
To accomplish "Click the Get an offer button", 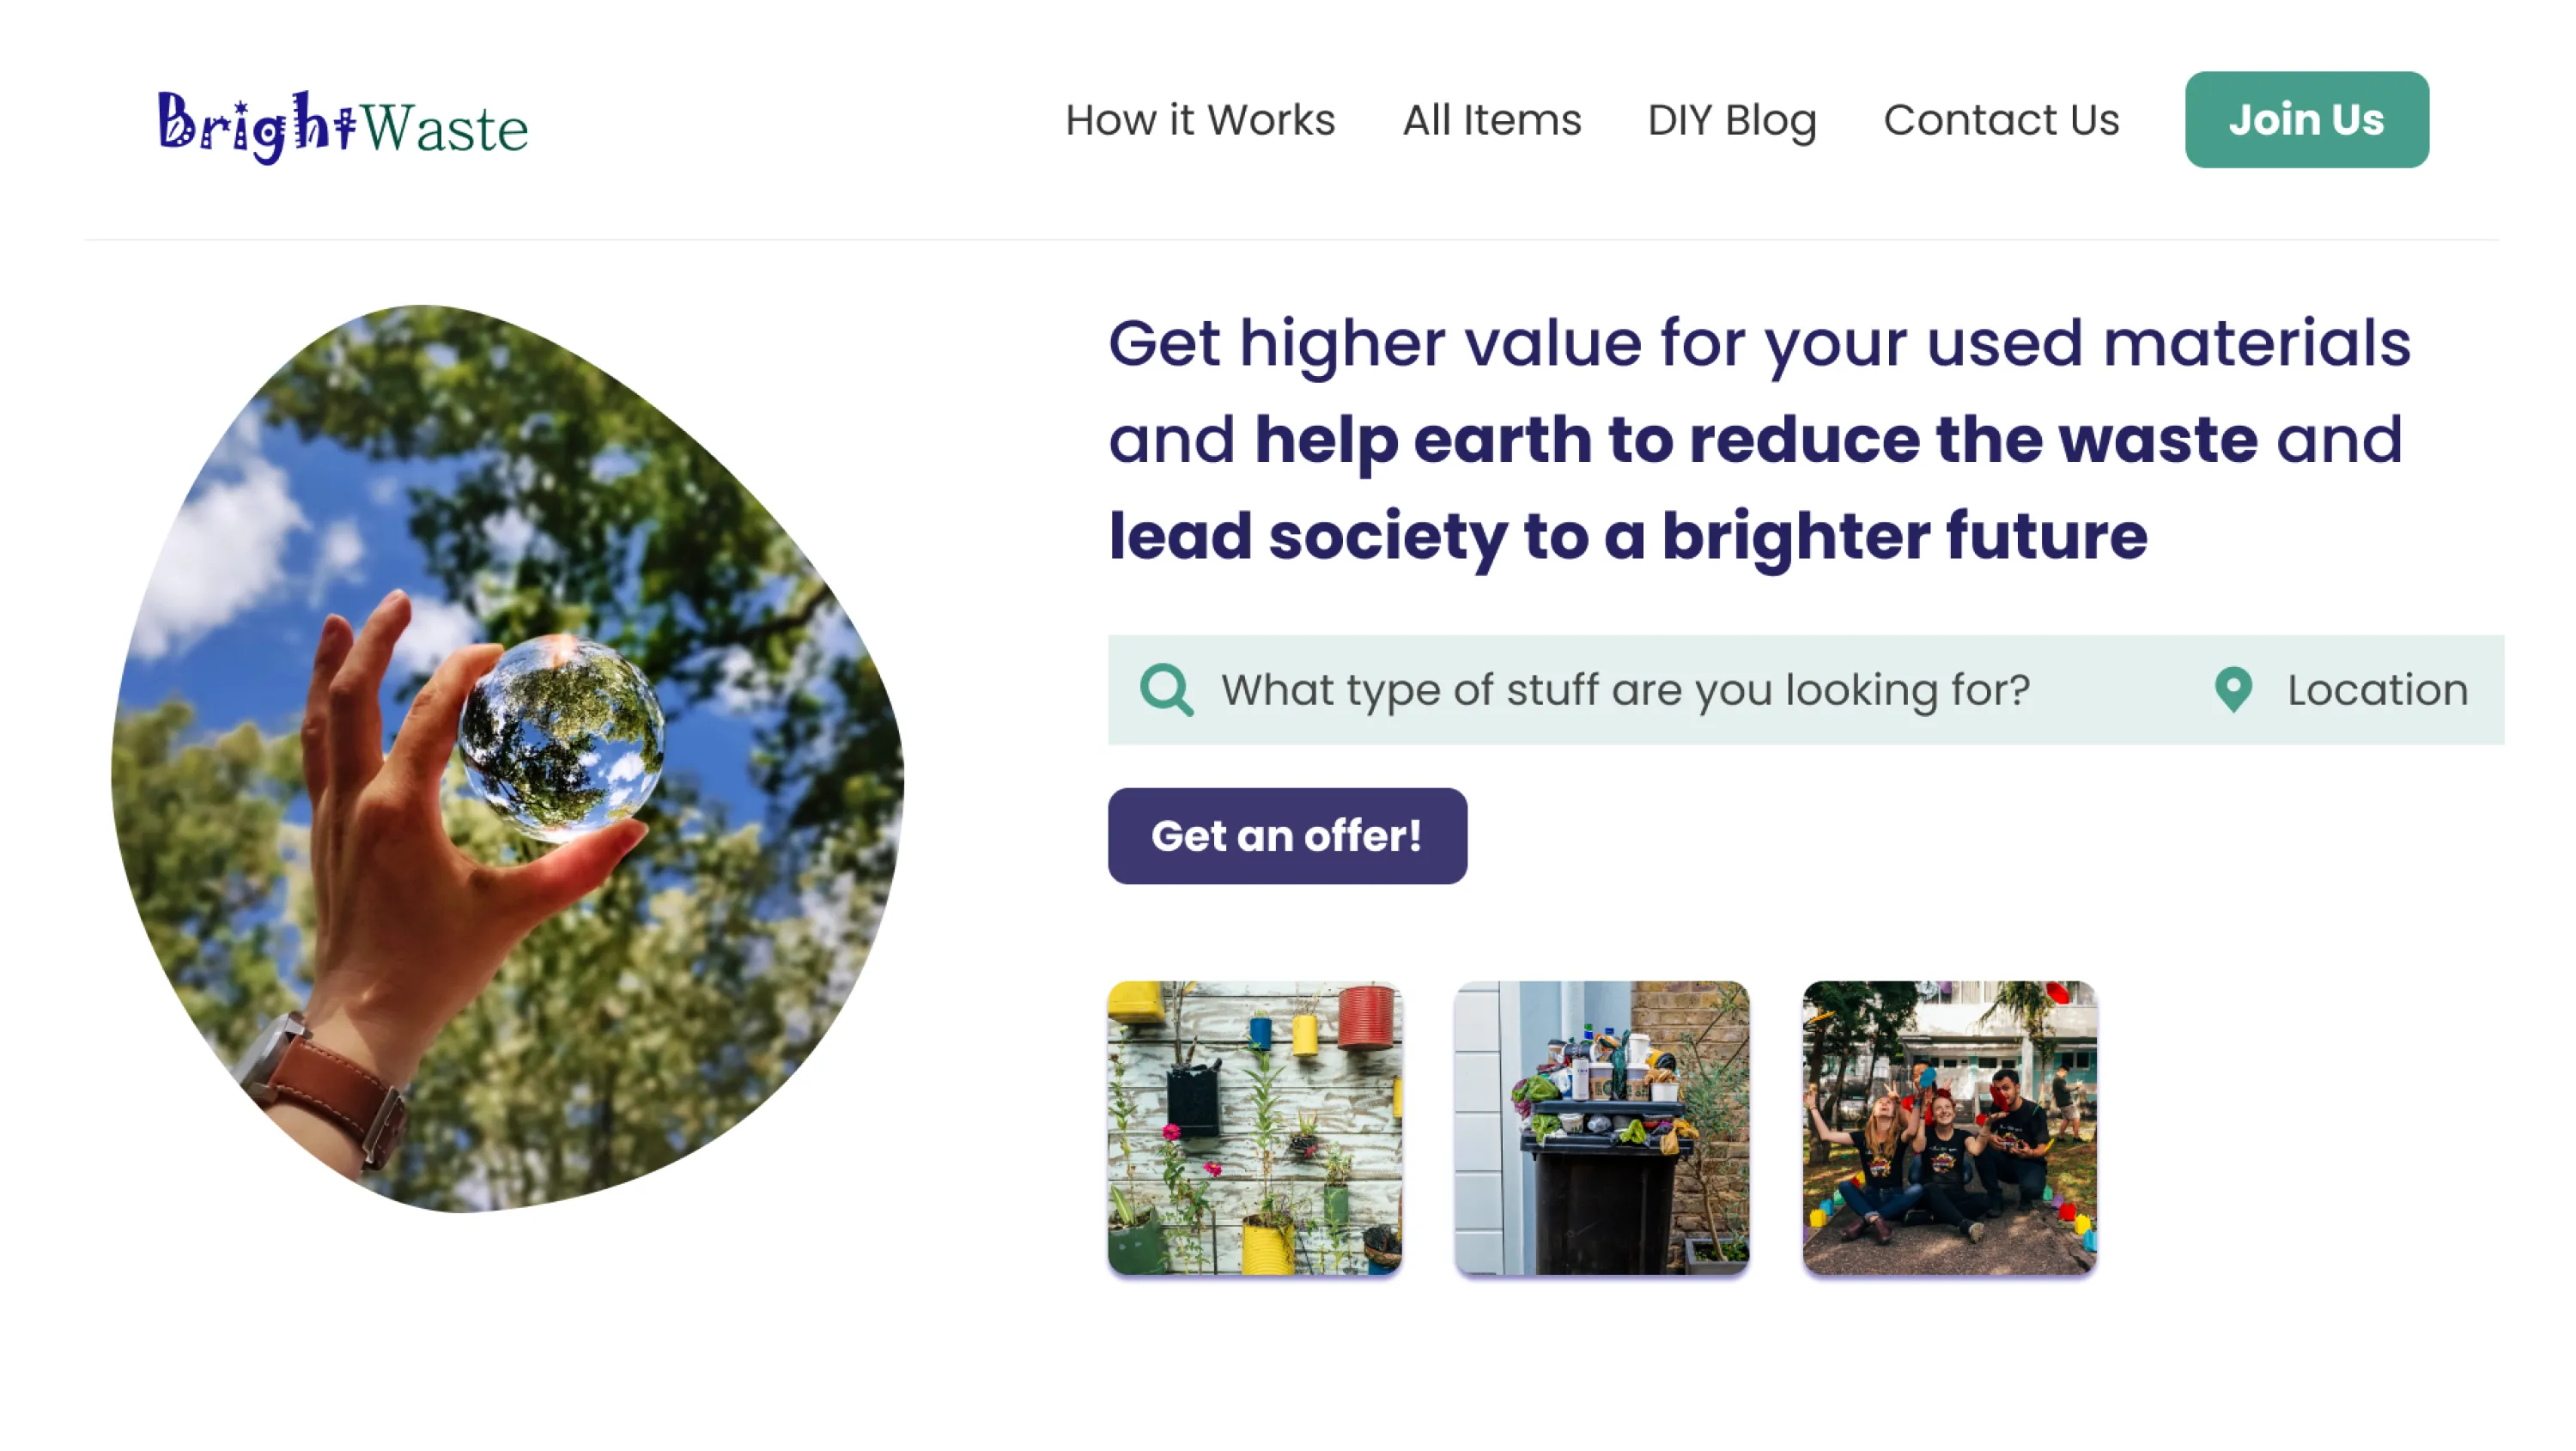I will pos(1286,835).
